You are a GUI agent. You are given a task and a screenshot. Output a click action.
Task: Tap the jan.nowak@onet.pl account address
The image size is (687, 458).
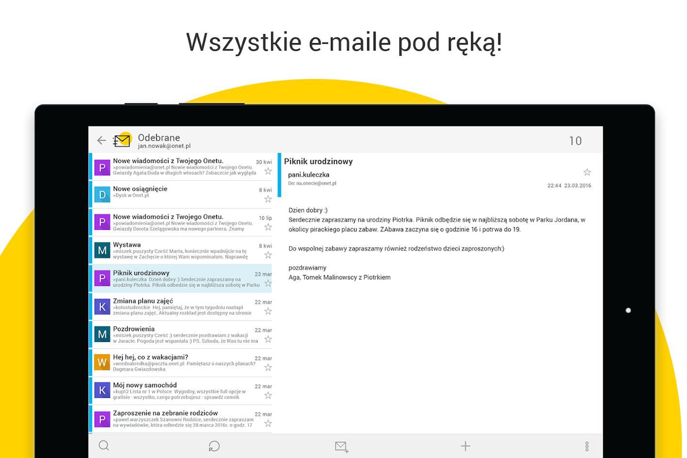pos(164,146)
